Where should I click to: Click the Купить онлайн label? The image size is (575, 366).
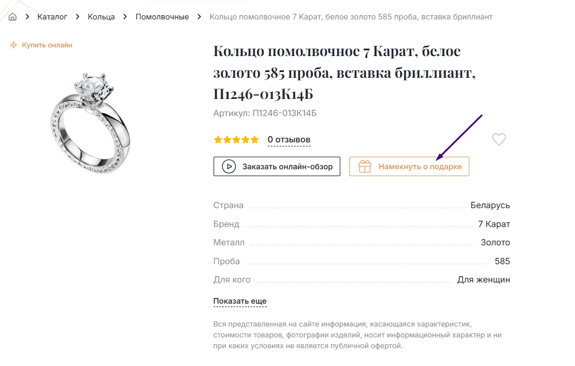pos(47,45)
